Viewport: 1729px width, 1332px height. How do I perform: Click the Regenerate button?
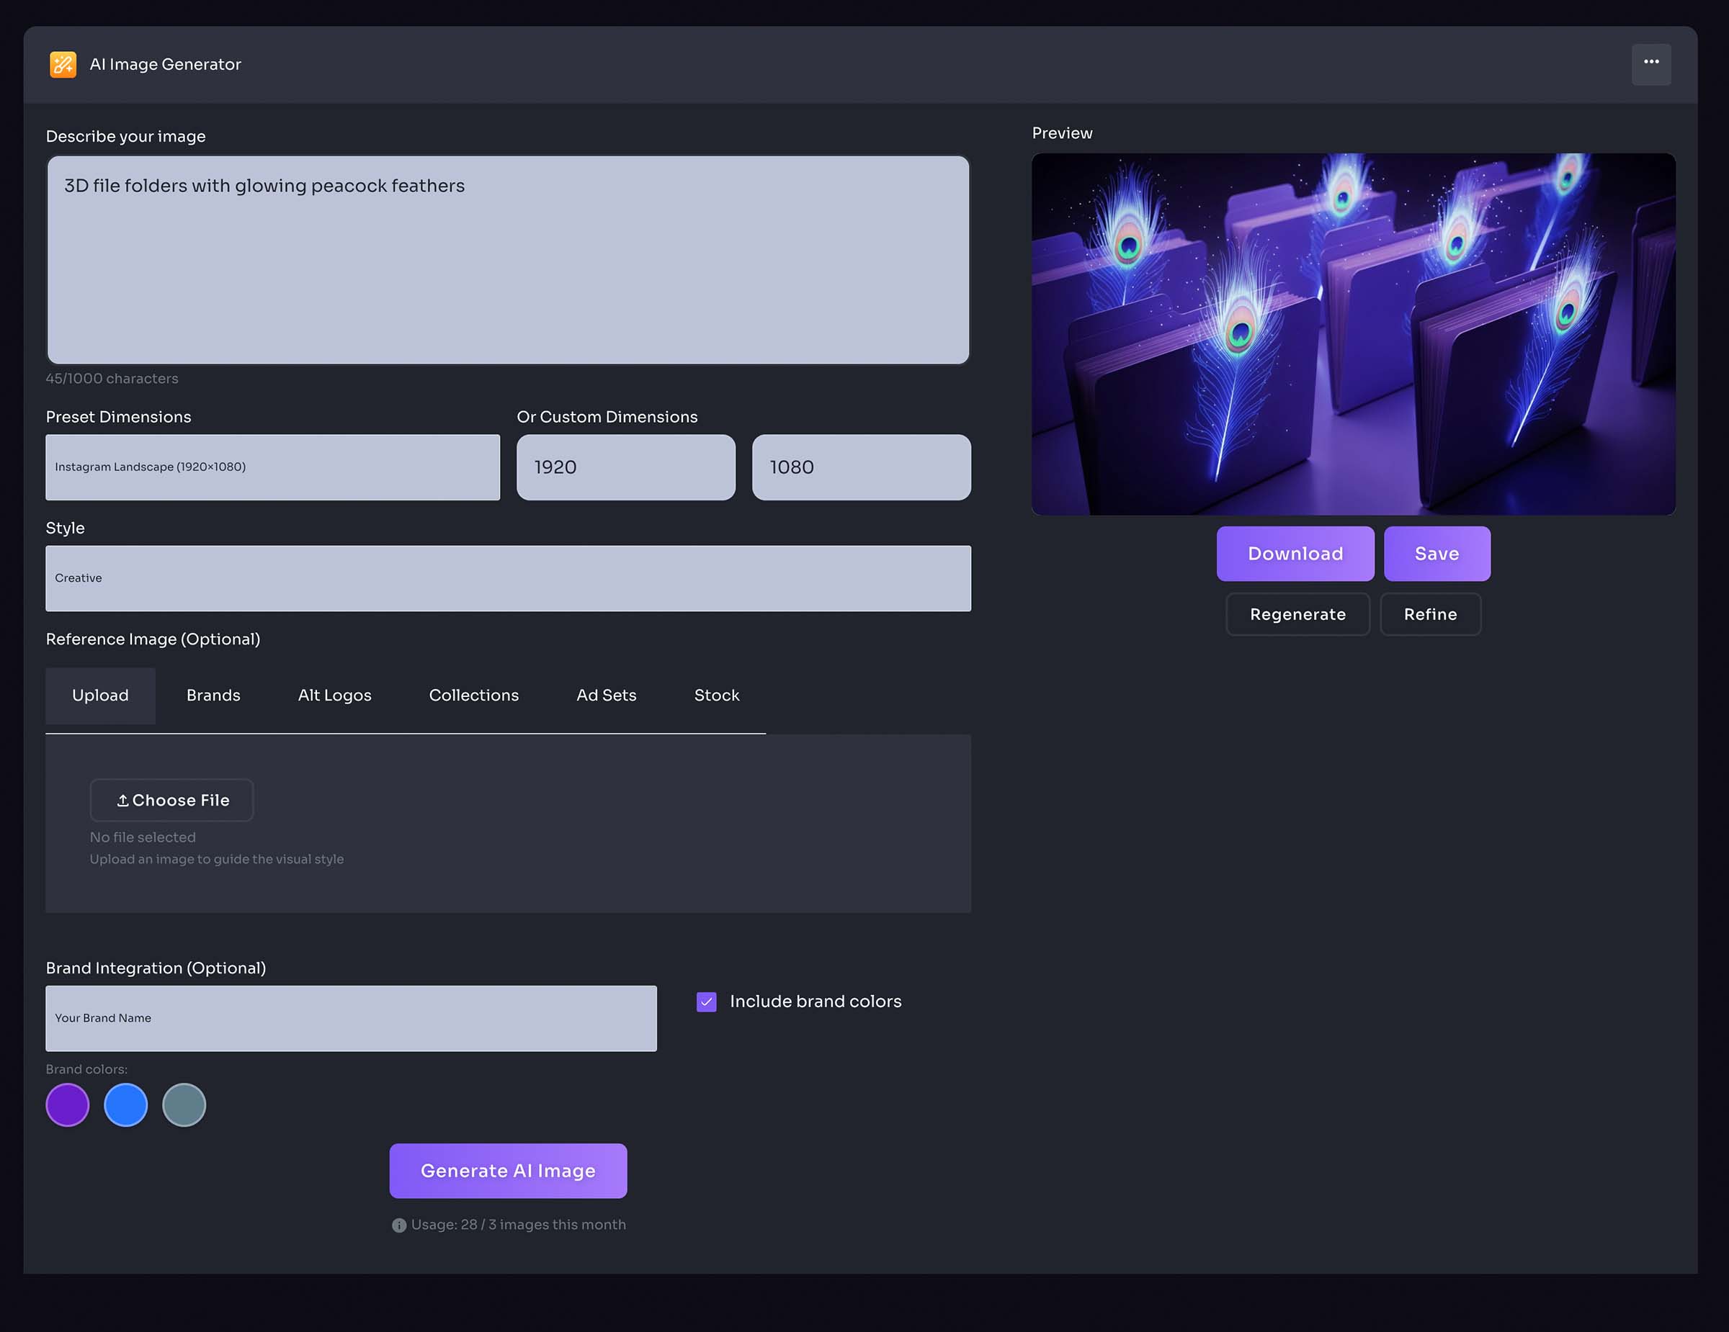(1297, 615)
